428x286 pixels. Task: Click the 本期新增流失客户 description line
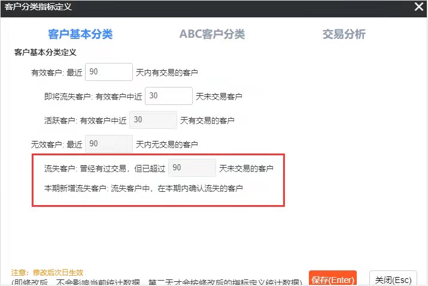144,189
